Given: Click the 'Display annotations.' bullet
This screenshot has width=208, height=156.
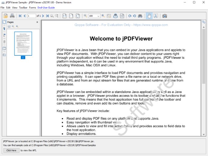Looking at the screenshot, I should click(x=81, y=134).
